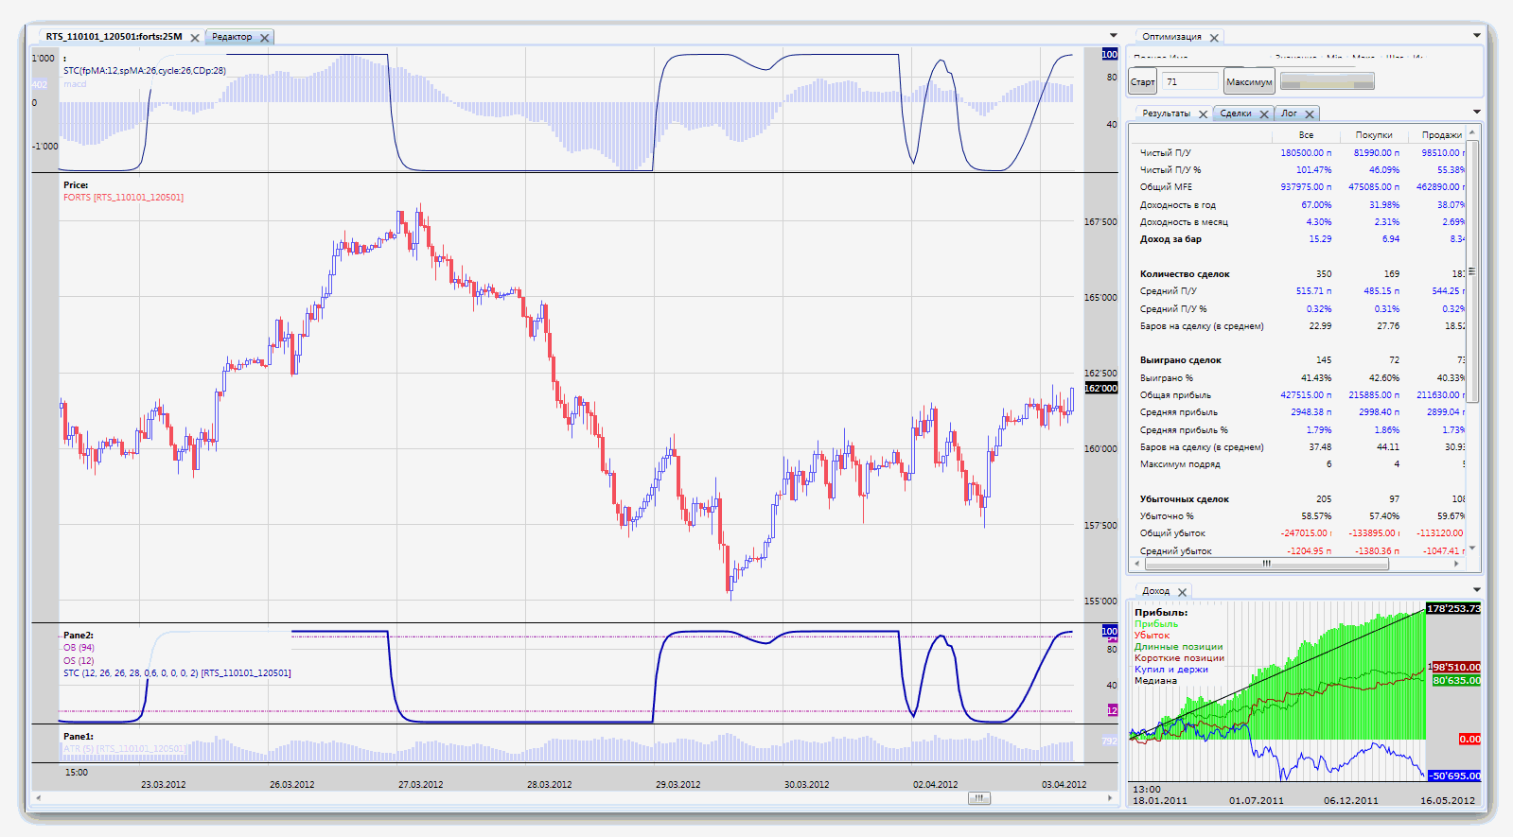
Task: Close the Доход panel tab
Action: pos(1182,592)
